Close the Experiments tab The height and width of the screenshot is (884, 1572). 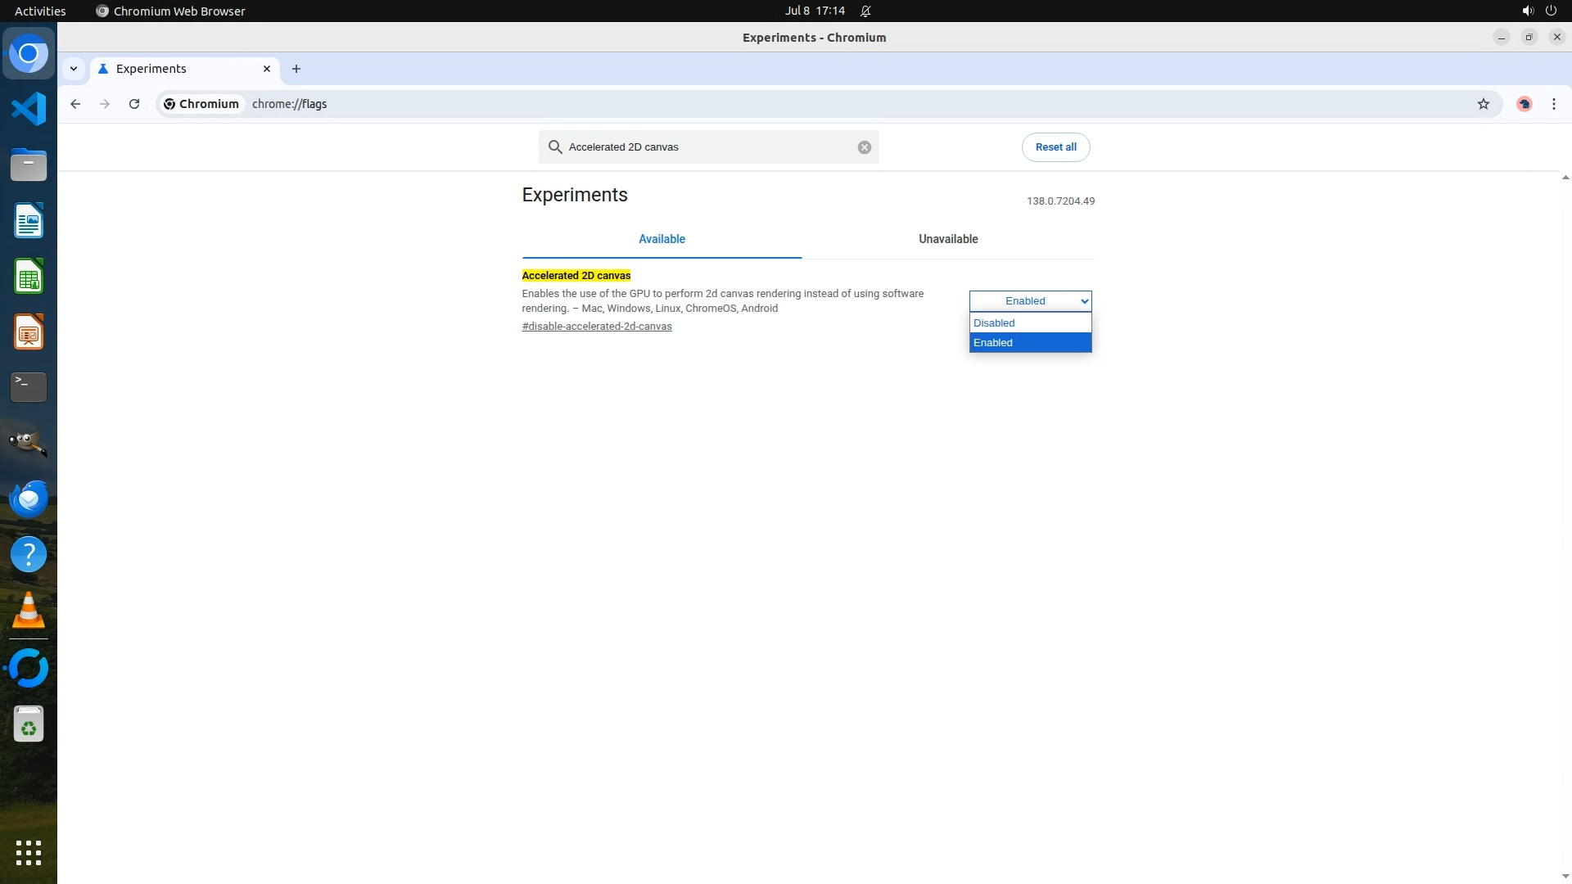266,69
